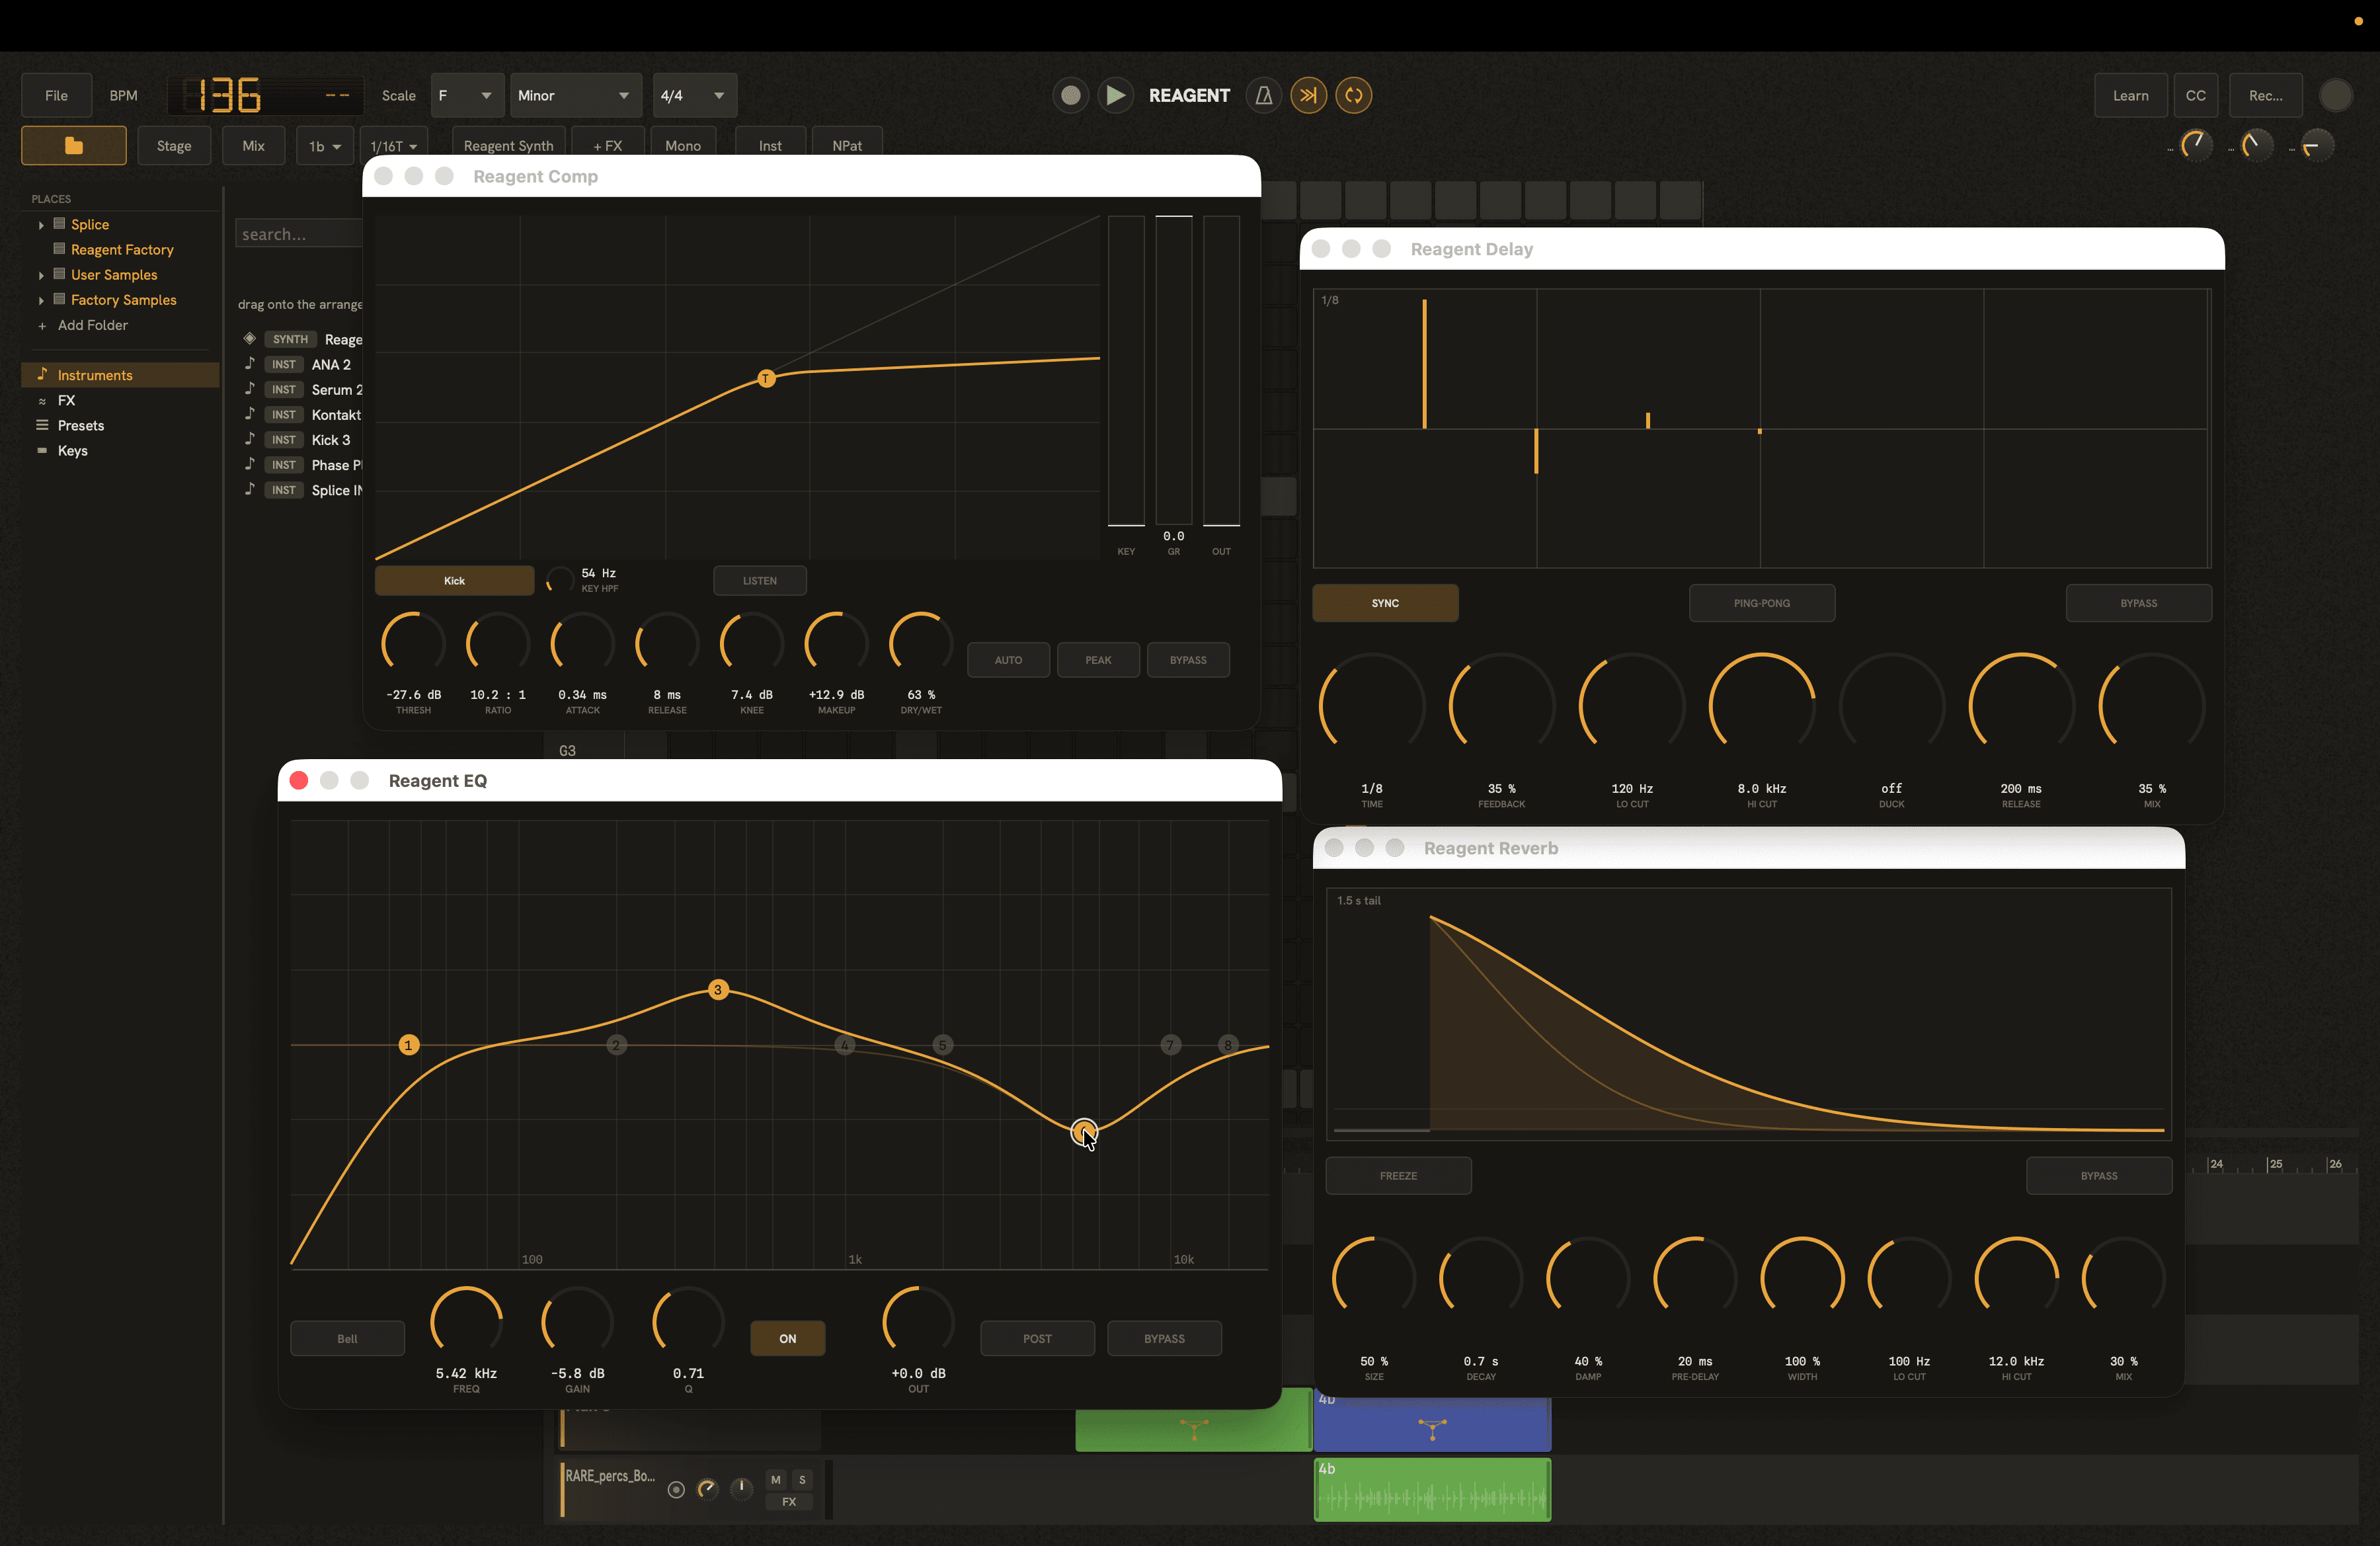Click the round profile circle at top right
Viewport: 2380px width, 1546px height.
2336,95
